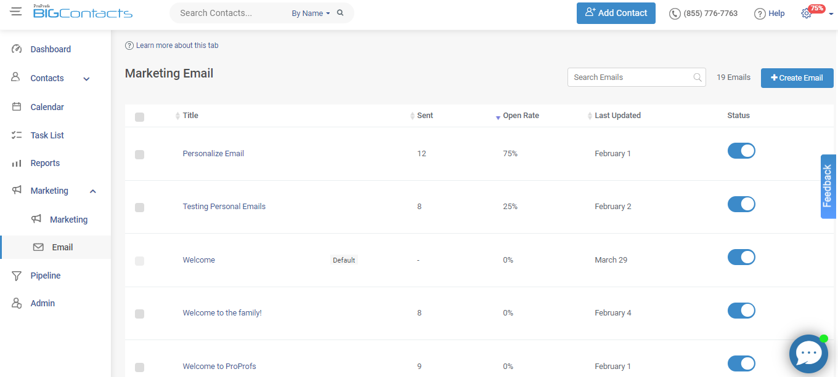Click the megaphone icon in Marketing submenu
838x377 pixels.
[37, 219]
